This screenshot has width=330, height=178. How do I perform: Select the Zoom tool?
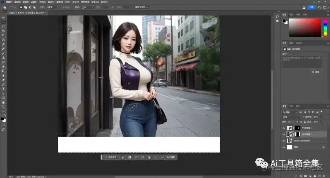(3, 106)
